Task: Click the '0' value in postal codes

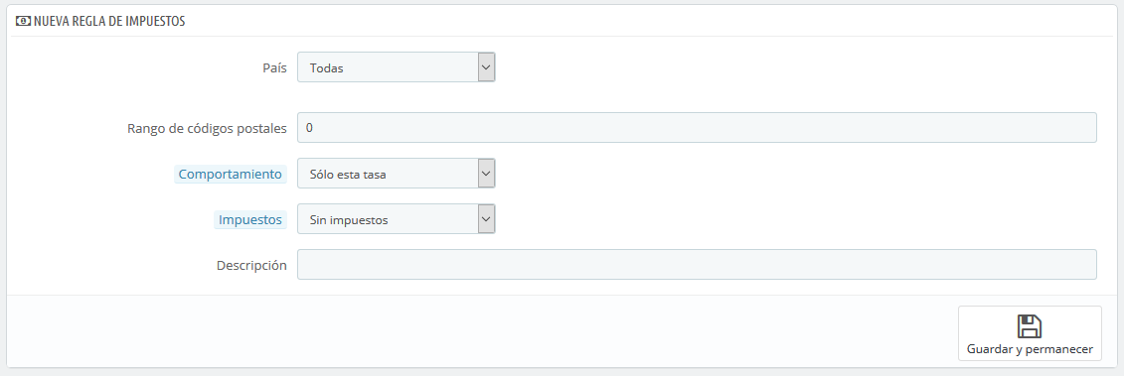Action: coord(309,127)
